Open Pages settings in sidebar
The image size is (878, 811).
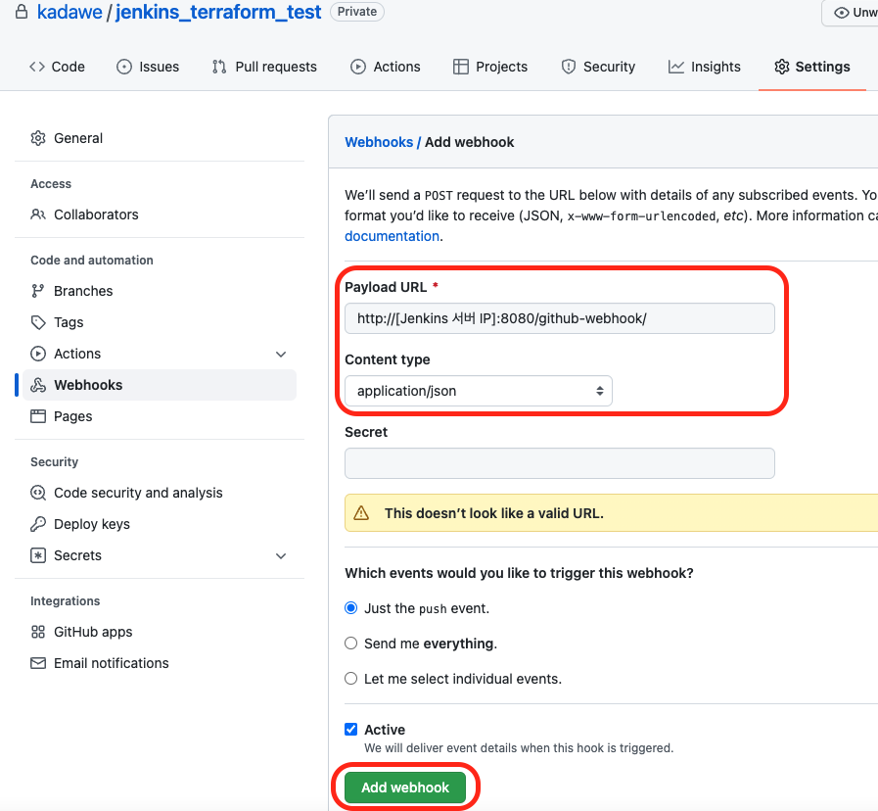pyautogui.click(x=160, y=416)
